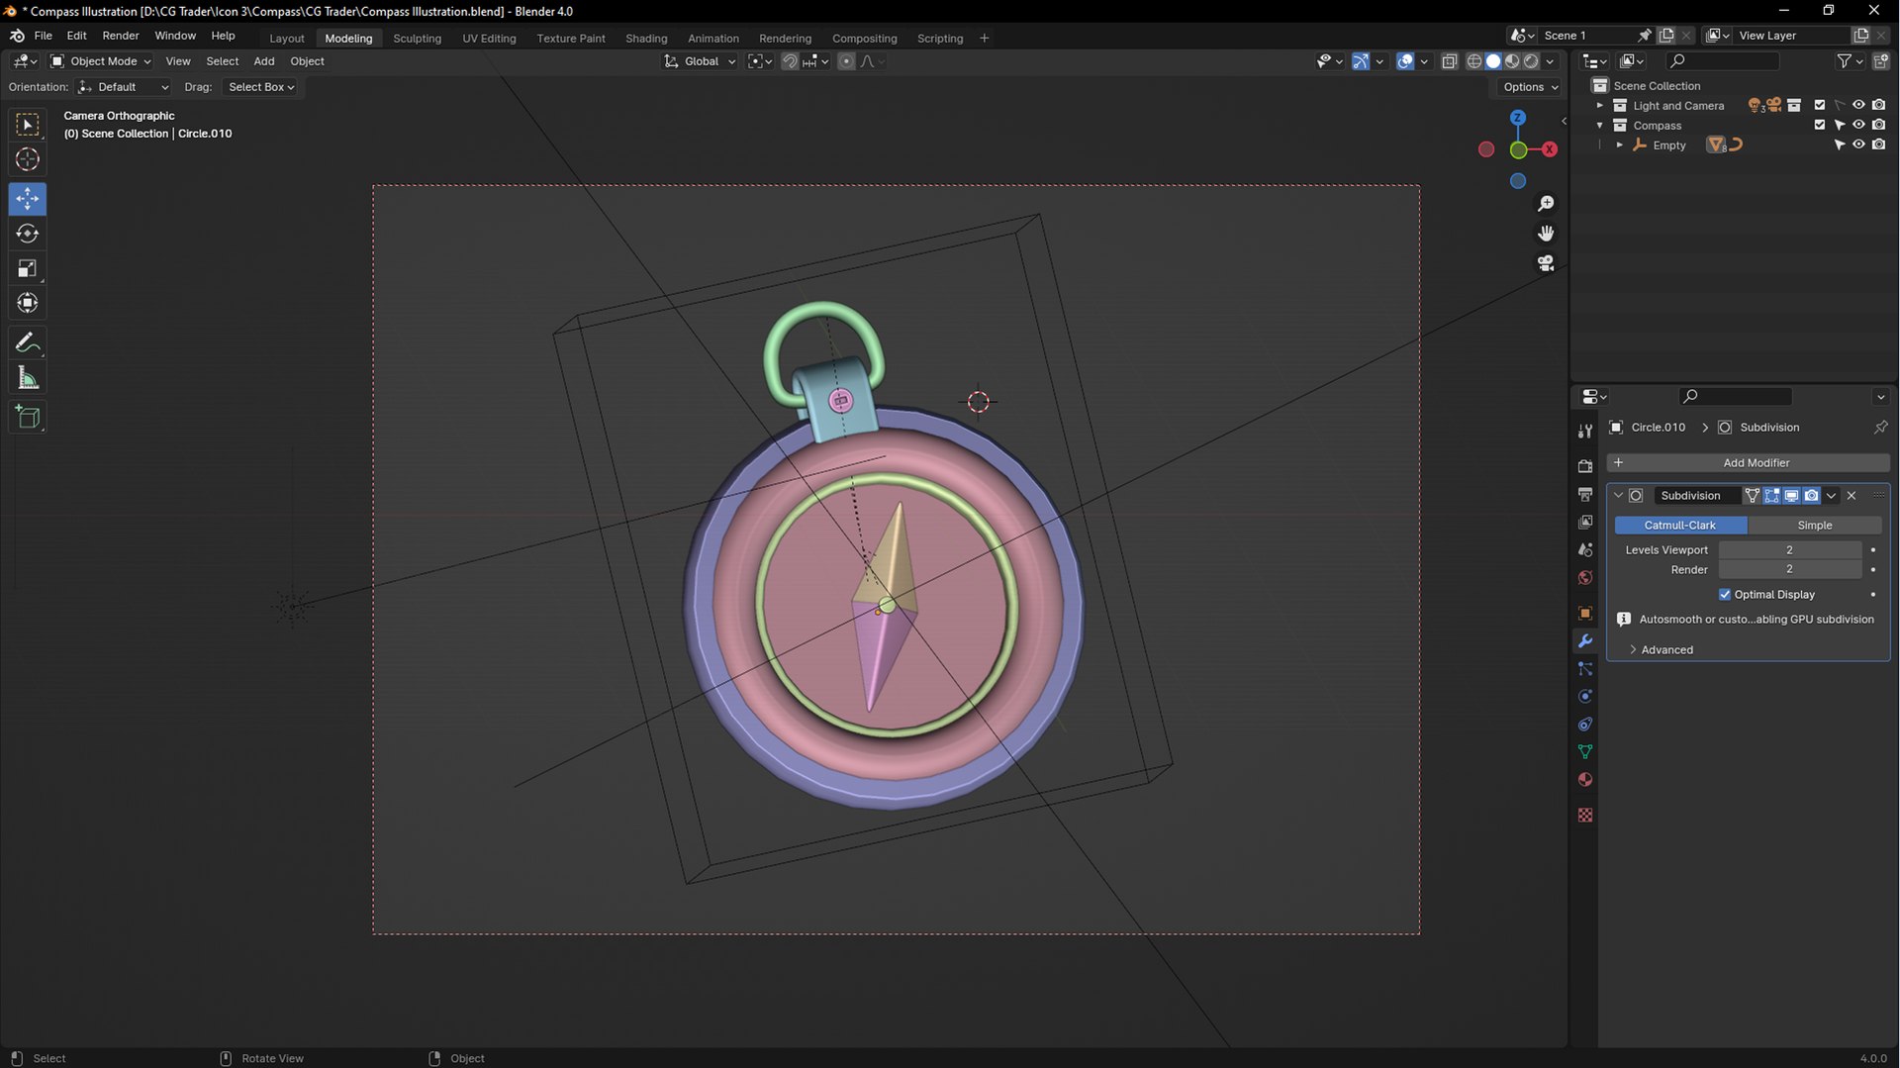Click the pan view hand icon
The height and width of the screenshot is (1068, 1900).
tap(1546, 234)
